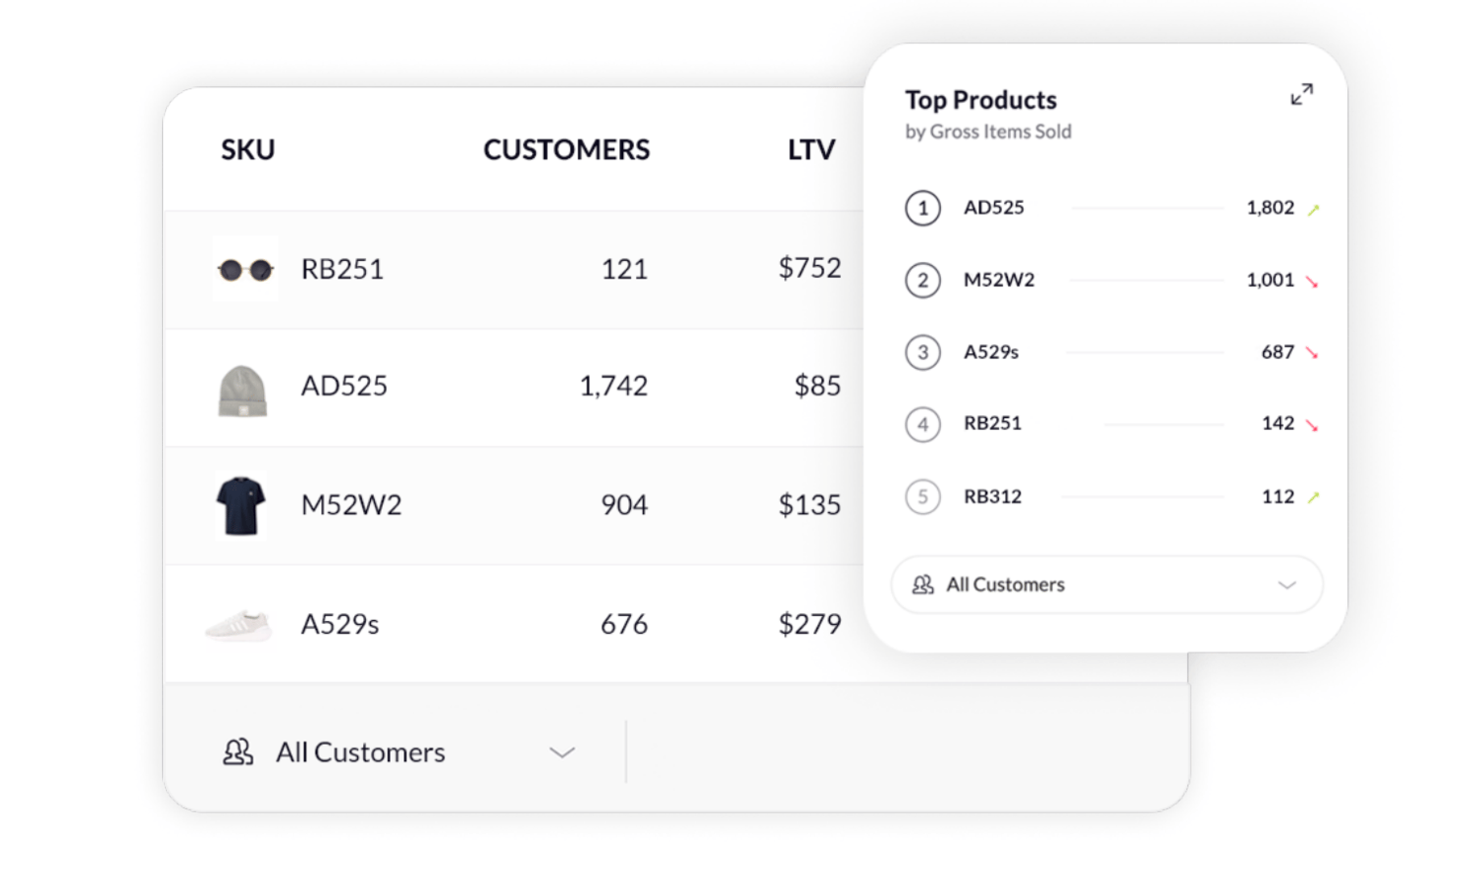Select the sunglasses product thumbnail for RB251
1472x881 pixels.
[x=245, y=269]
